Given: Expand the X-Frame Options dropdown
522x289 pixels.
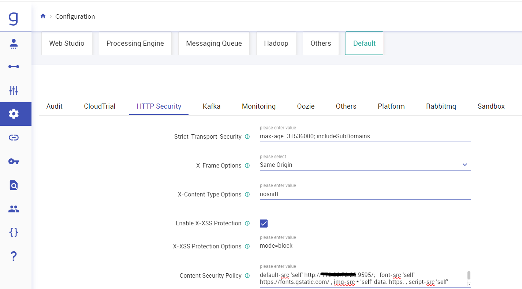Looking at the screenshot, I should tap(465, 165).
